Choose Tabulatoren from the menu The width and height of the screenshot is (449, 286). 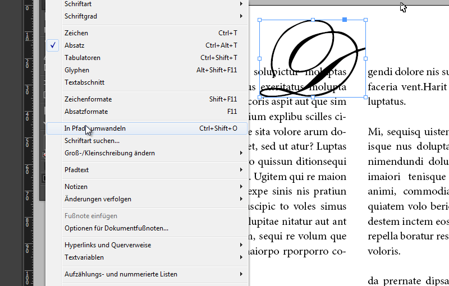click(147, 58)
